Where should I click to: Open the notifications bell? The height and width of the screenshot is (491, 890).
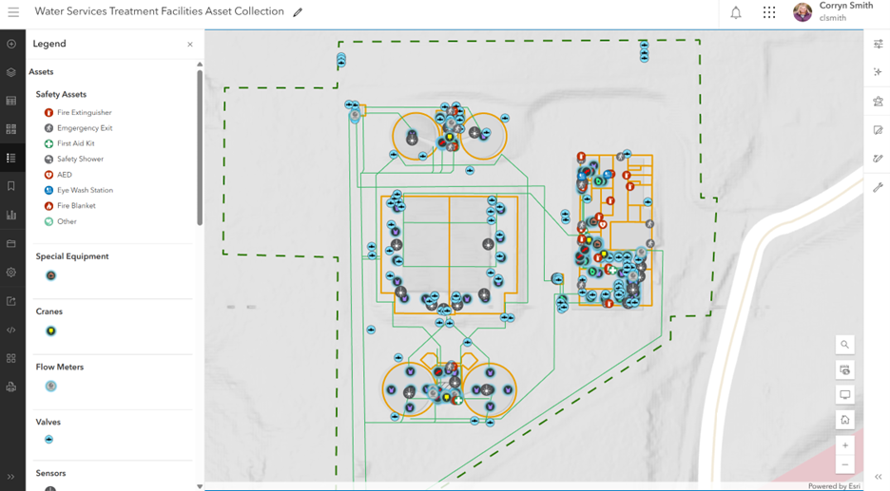pos(736,13)
